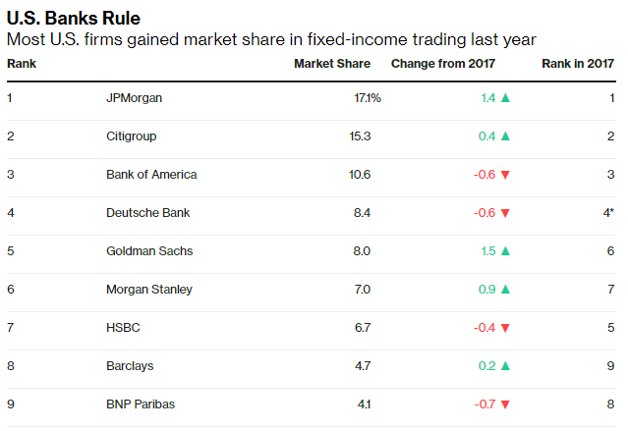Click the green up arrow for Goldman Sachs
This screenshot has height=431, width=628.
pyautogui.click(x=505, y=251)
